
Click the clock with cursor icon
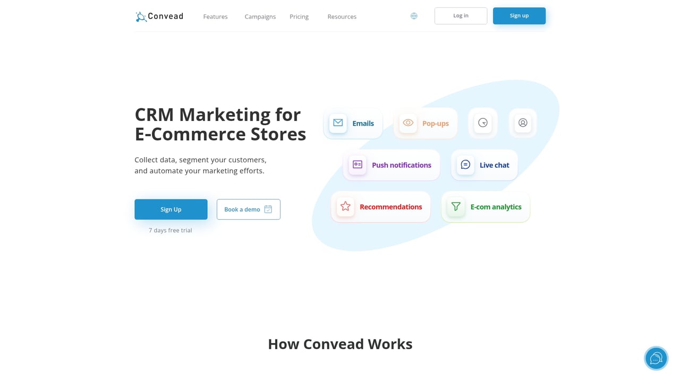tap(482, 123)
